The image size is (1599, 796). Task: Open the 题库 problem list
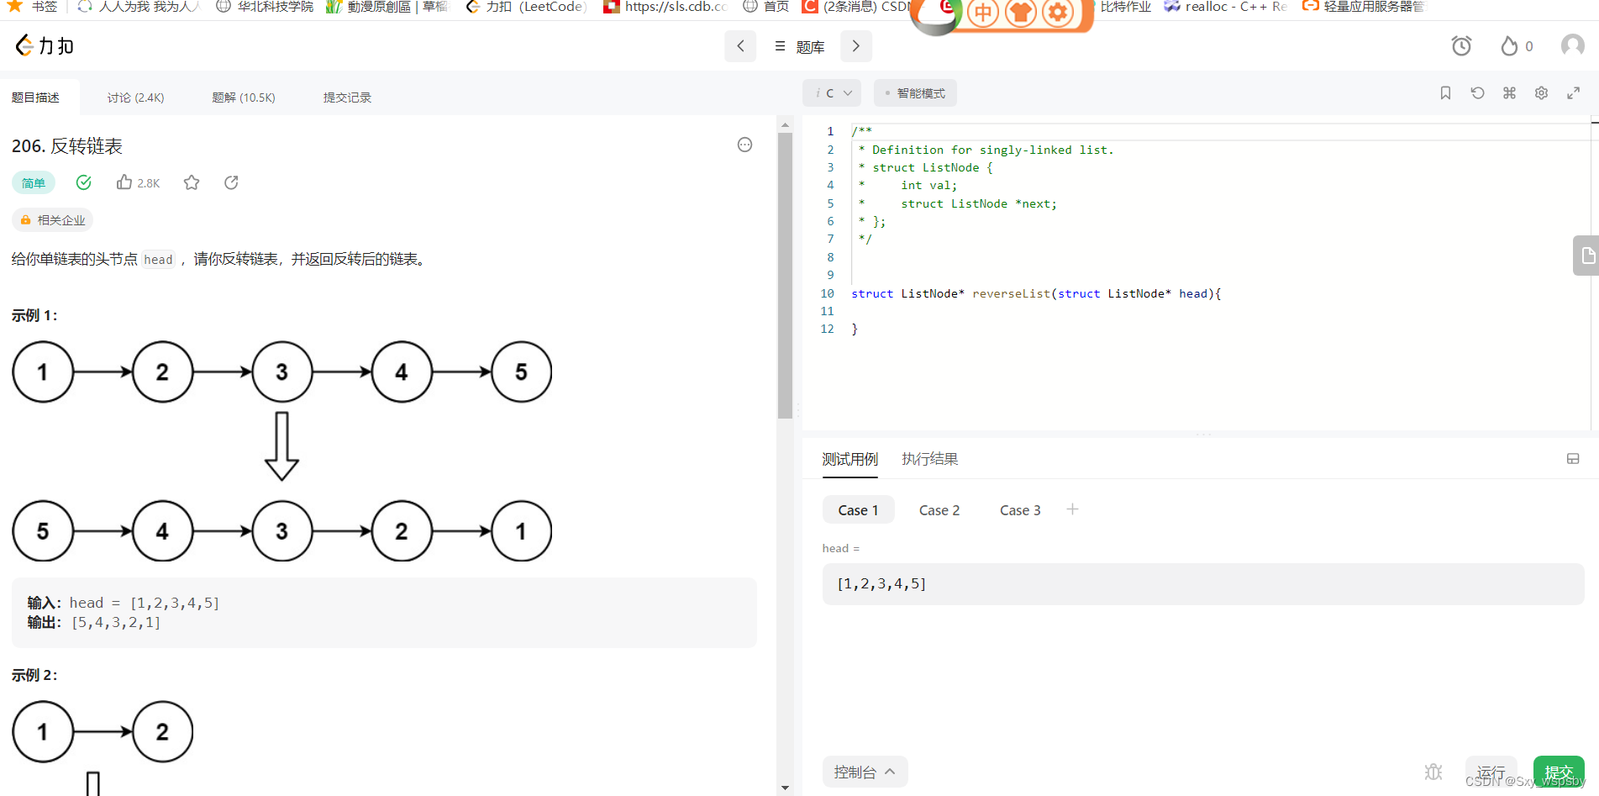(799, 47)
